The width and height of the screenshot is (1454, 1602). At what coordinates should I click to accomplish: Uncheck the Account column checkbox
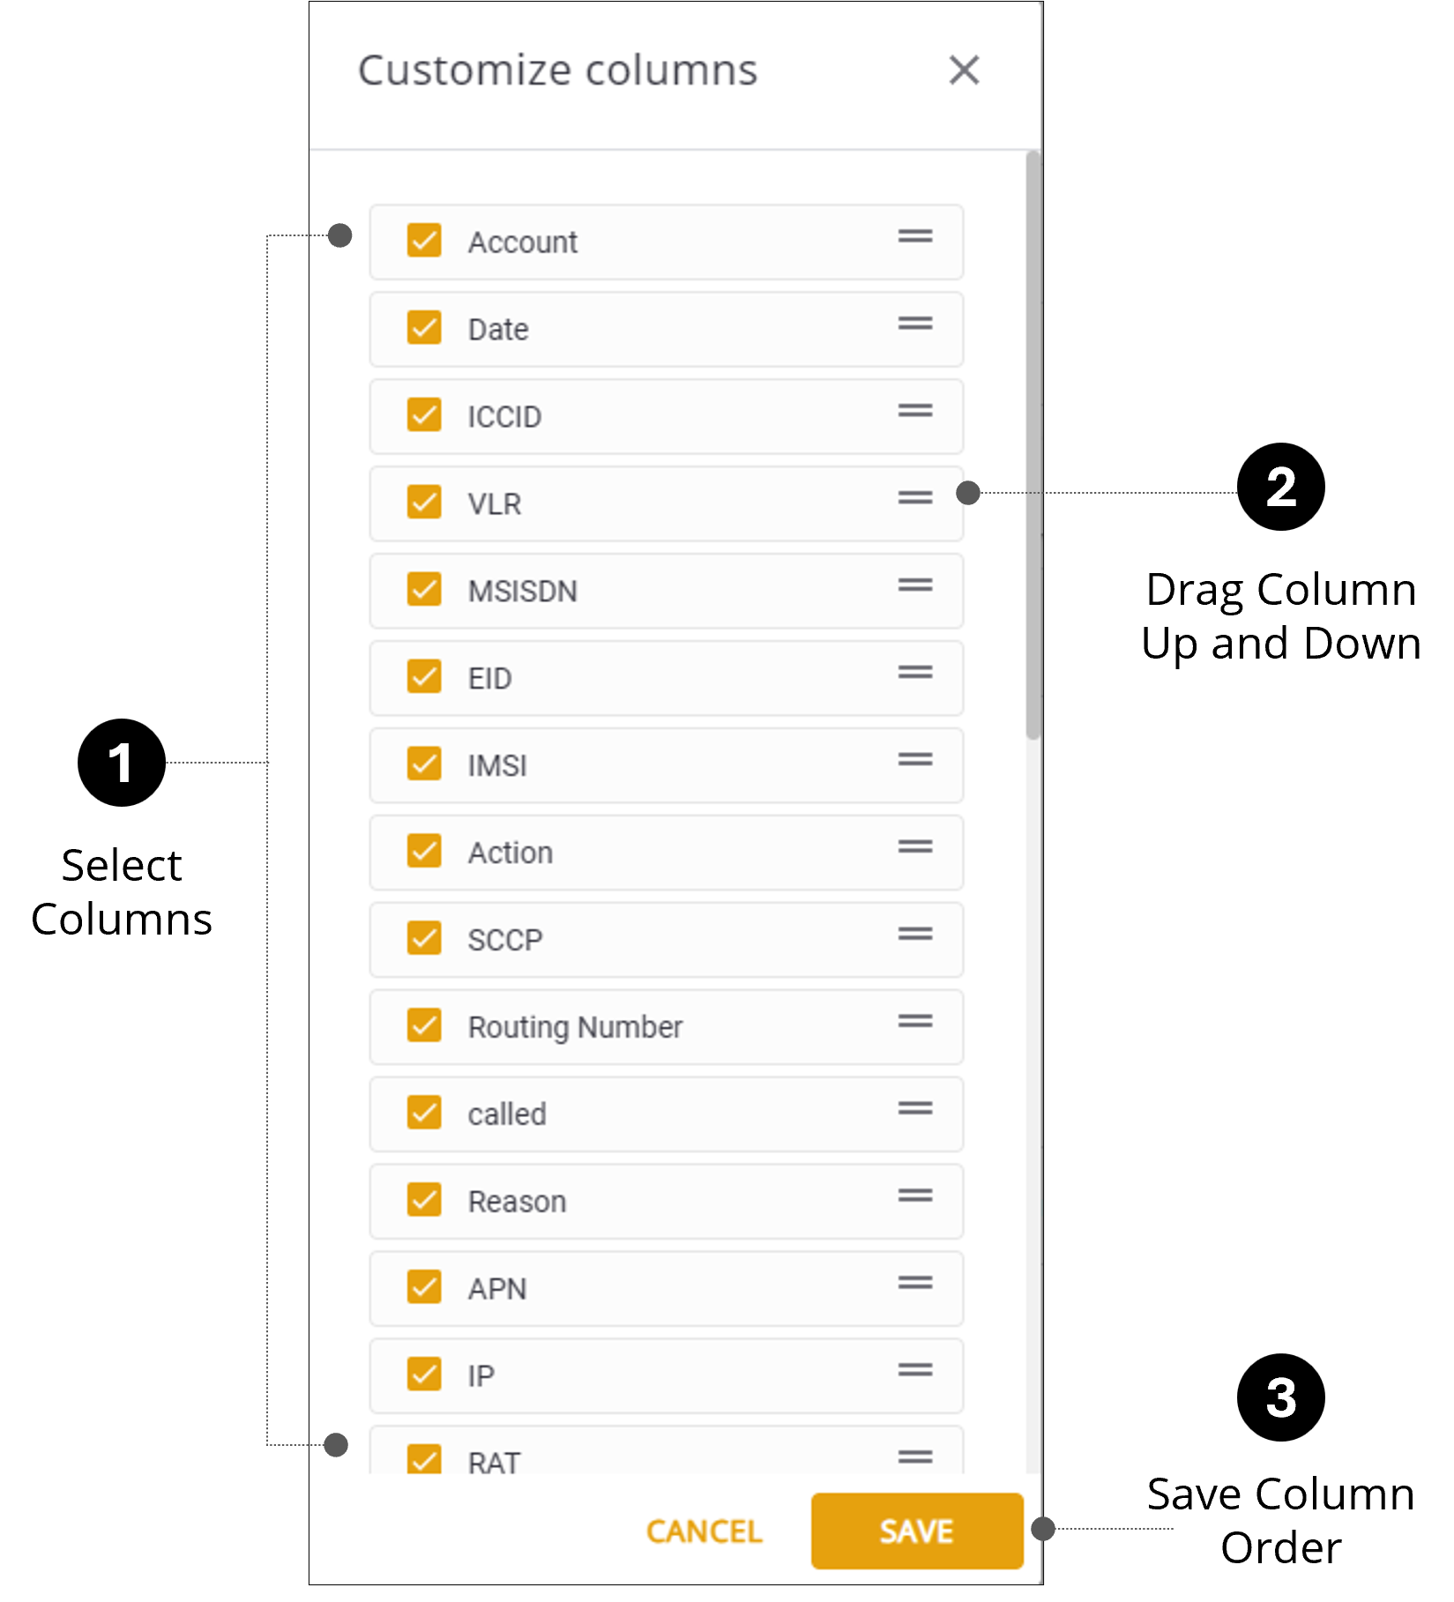[x=424, y=240]
